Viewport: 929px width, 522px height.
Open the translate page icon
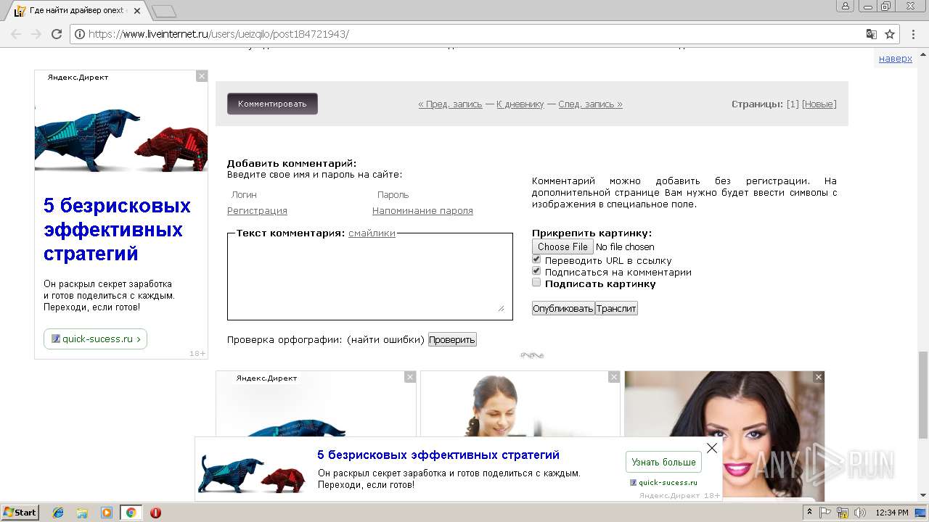[x=872, y=34]
